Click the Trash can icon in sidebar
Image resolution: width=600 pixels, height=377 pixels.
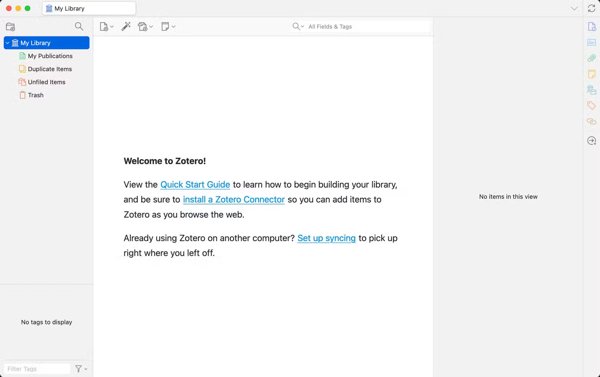(x=22, y=95)
